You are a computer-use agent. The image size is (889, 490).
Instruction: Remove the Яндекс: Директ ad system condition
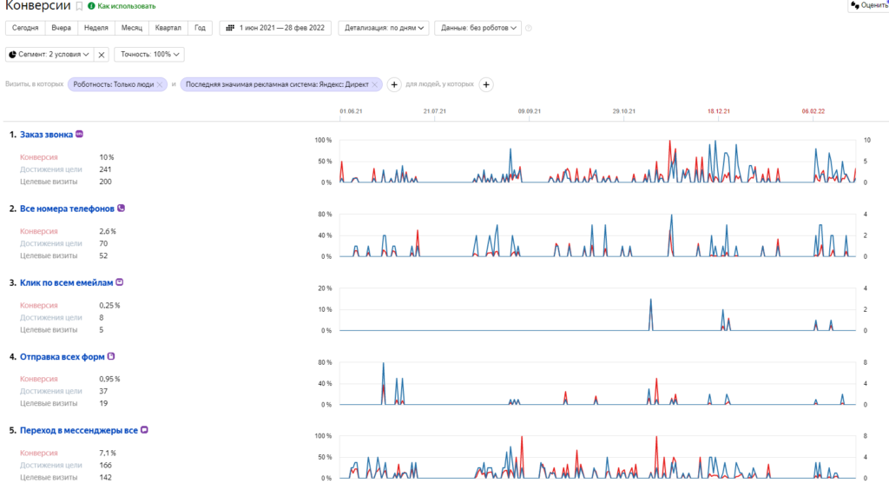pyautogui.click(x=375, y=84)
